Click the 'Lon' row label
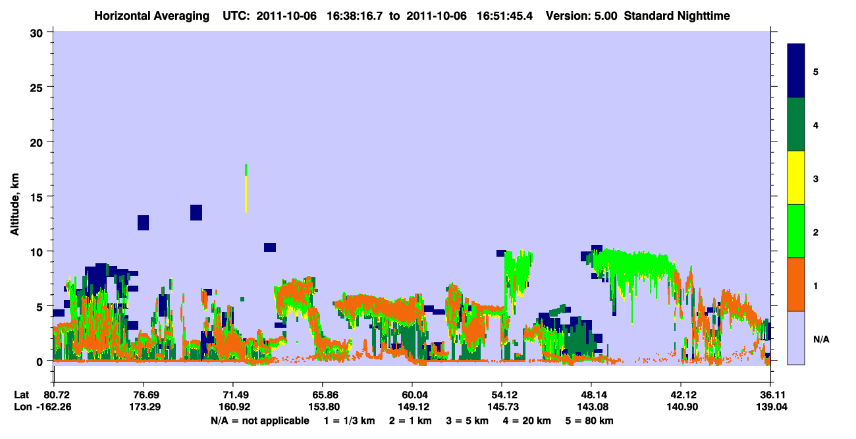The width and height of the screenshot is (856, 439). pyautogui.click(x=22, y=407)
